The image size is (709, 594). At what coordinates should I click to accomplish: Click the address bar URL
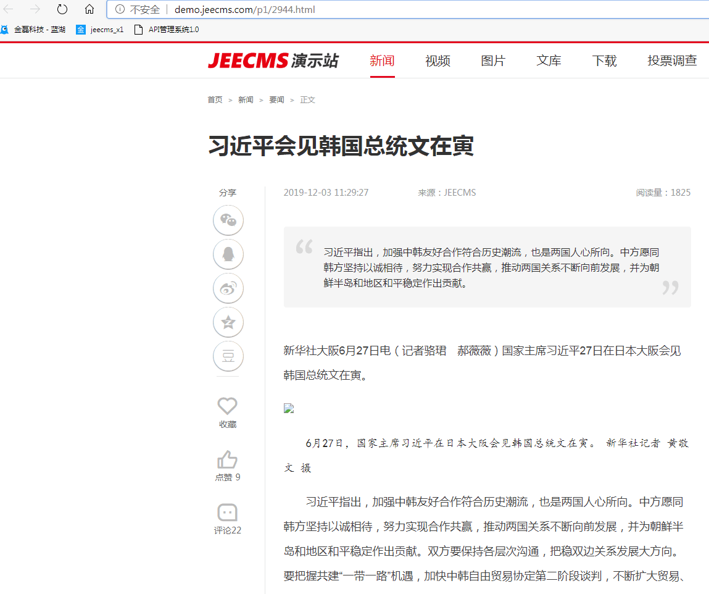coord(244,9)
